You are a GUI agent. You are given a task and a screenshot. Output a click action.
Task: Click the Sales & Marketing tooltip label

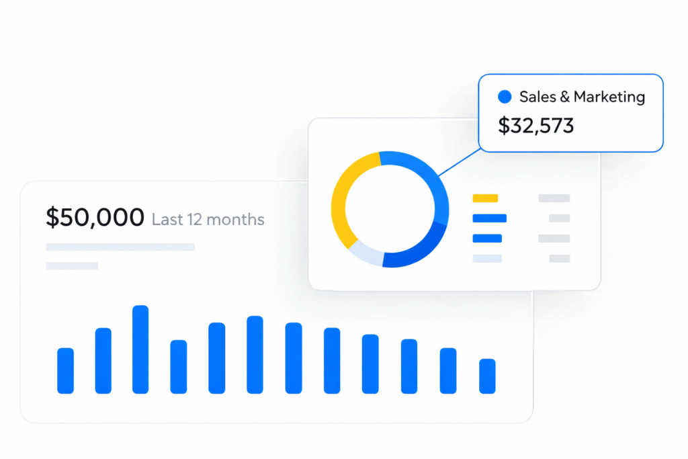click(x=582, y=97)
